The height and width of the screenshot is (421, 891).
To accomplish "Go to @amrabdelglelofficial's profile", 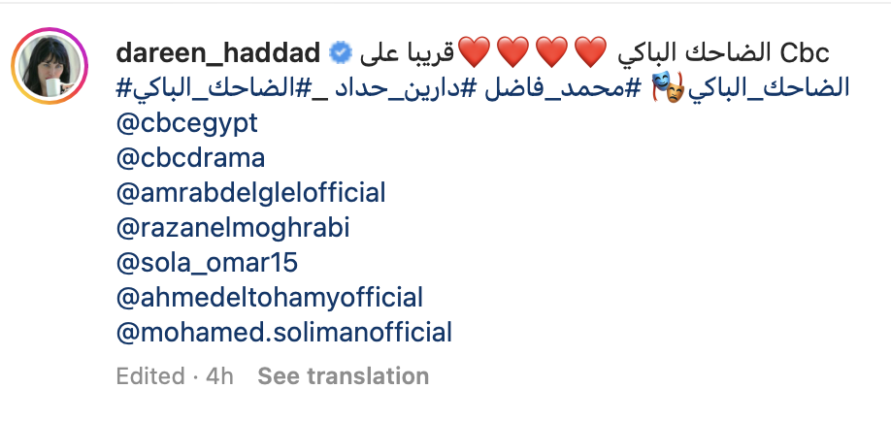I will click(x=250, y=193).
